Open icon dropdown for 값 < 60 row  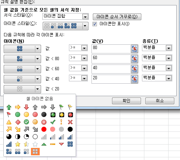pos(38,69)
